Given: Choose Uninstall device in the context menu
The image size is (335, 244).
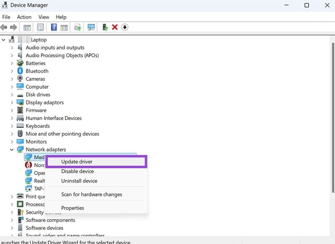Looking at the screenshot, I should click(x=79, y=181).
